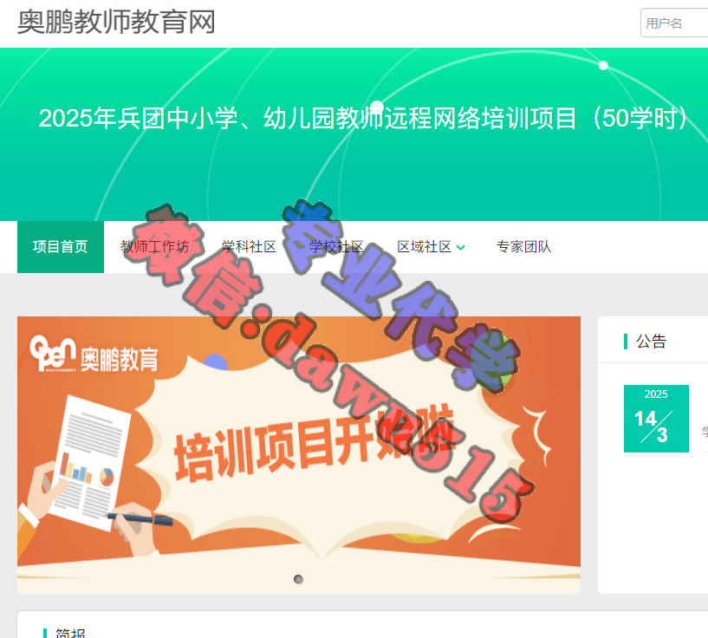Expand the 区域社区 dropdown
The height and width of the screenshot is (638, 708).
pyautogui.click(x=431, y=246)
